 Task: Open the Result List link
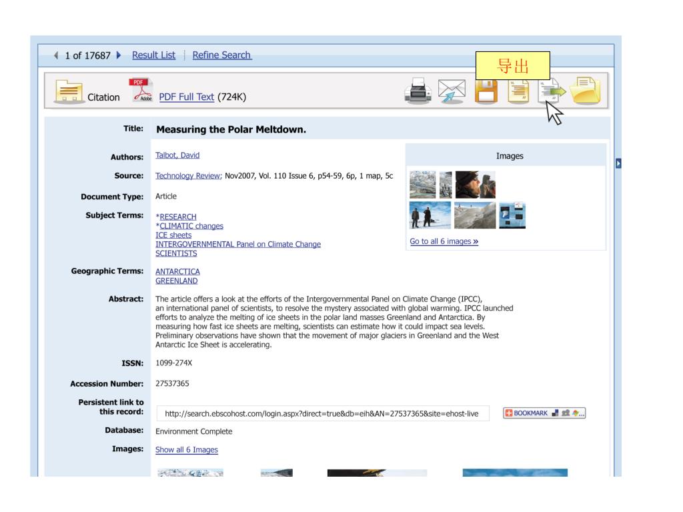154,55
